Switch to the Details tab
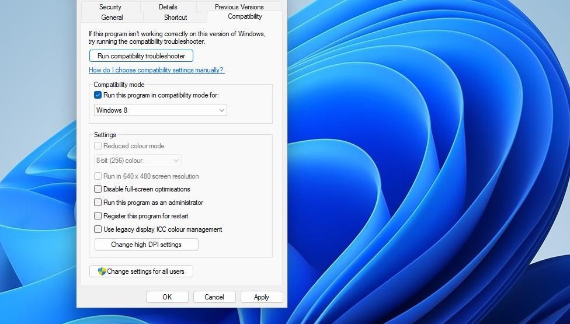The width and height of the screenshot is (570, 324). [168, 6]
